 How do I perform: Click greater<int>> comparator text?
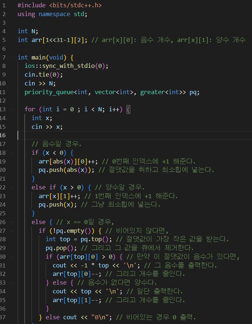(163, 92)
